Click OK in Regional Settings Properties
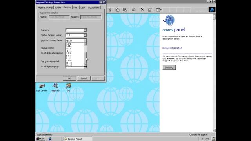 [69, 78]
